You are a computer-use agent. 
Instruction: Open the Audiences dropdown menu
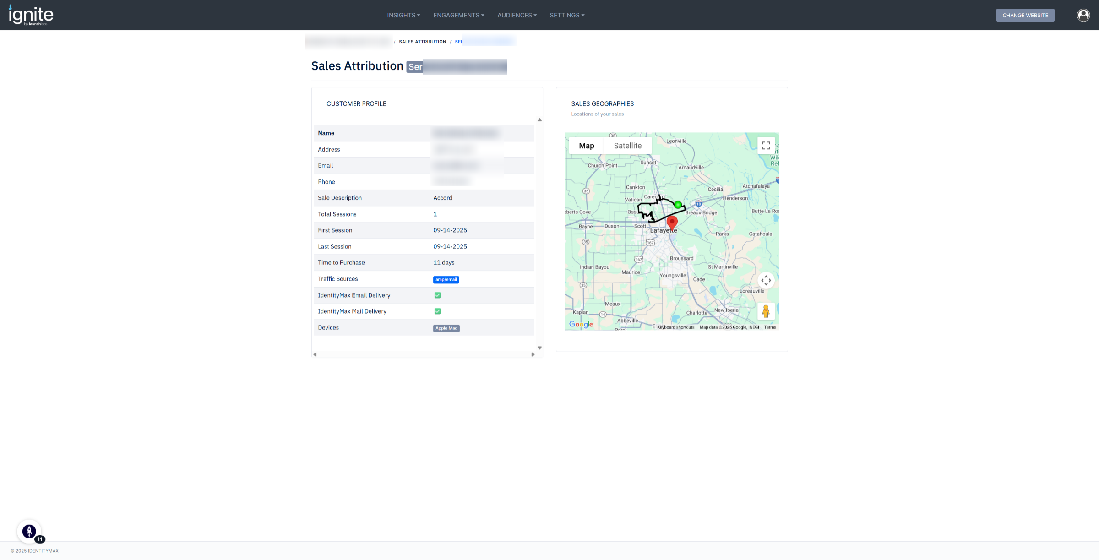[517, 15]
